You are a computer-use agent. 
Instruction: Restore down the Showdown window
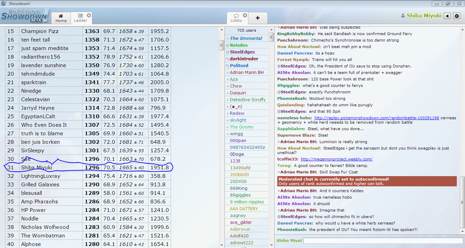click(x=448, y=3)
